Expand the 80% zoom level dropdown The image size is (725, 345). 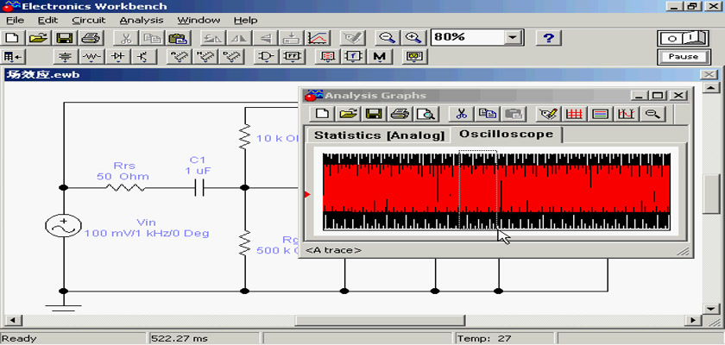tap(514, 38)
